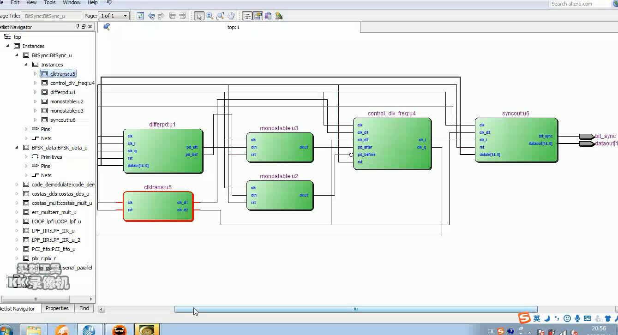Open the Tools menu
618x335 pixels.
(x=49, y=2)
